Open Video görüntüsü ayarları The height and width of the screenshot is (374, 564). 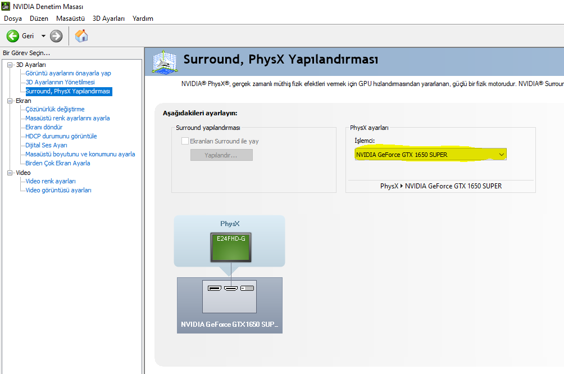[58, 190]
